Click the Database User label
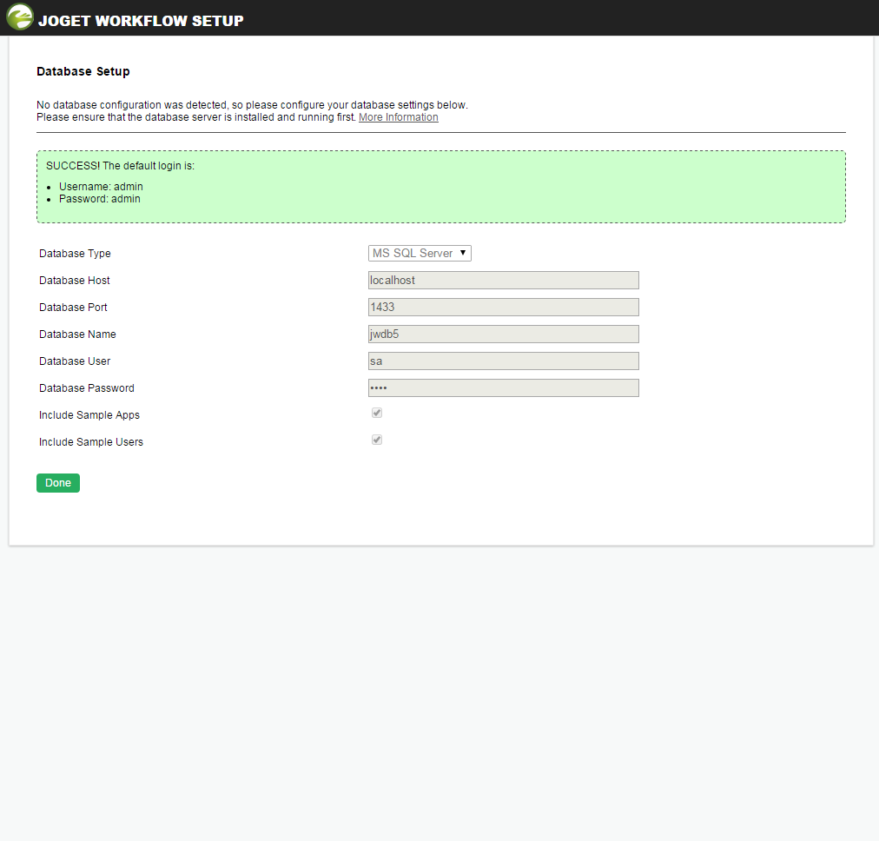 click(75, 361)
